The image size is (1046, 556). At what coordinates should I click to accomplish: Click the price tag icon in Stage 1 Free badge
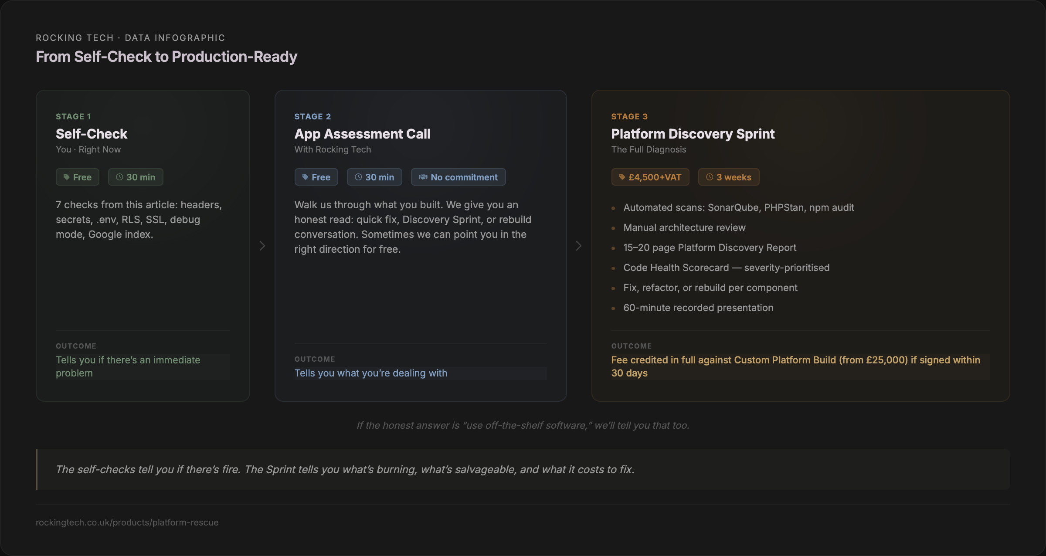point(67,177)
